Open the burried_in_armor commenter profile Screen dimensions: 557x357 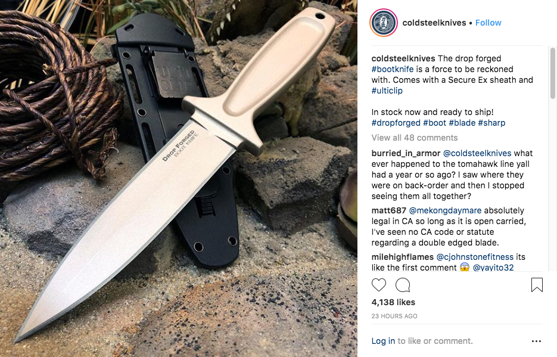406,153
